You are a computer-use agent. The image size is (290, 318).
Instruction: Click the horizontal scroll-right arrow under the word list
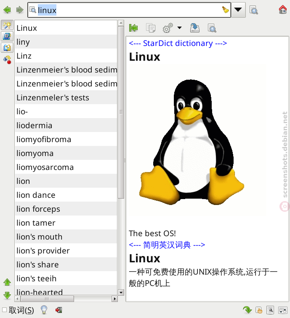(115, 299)
